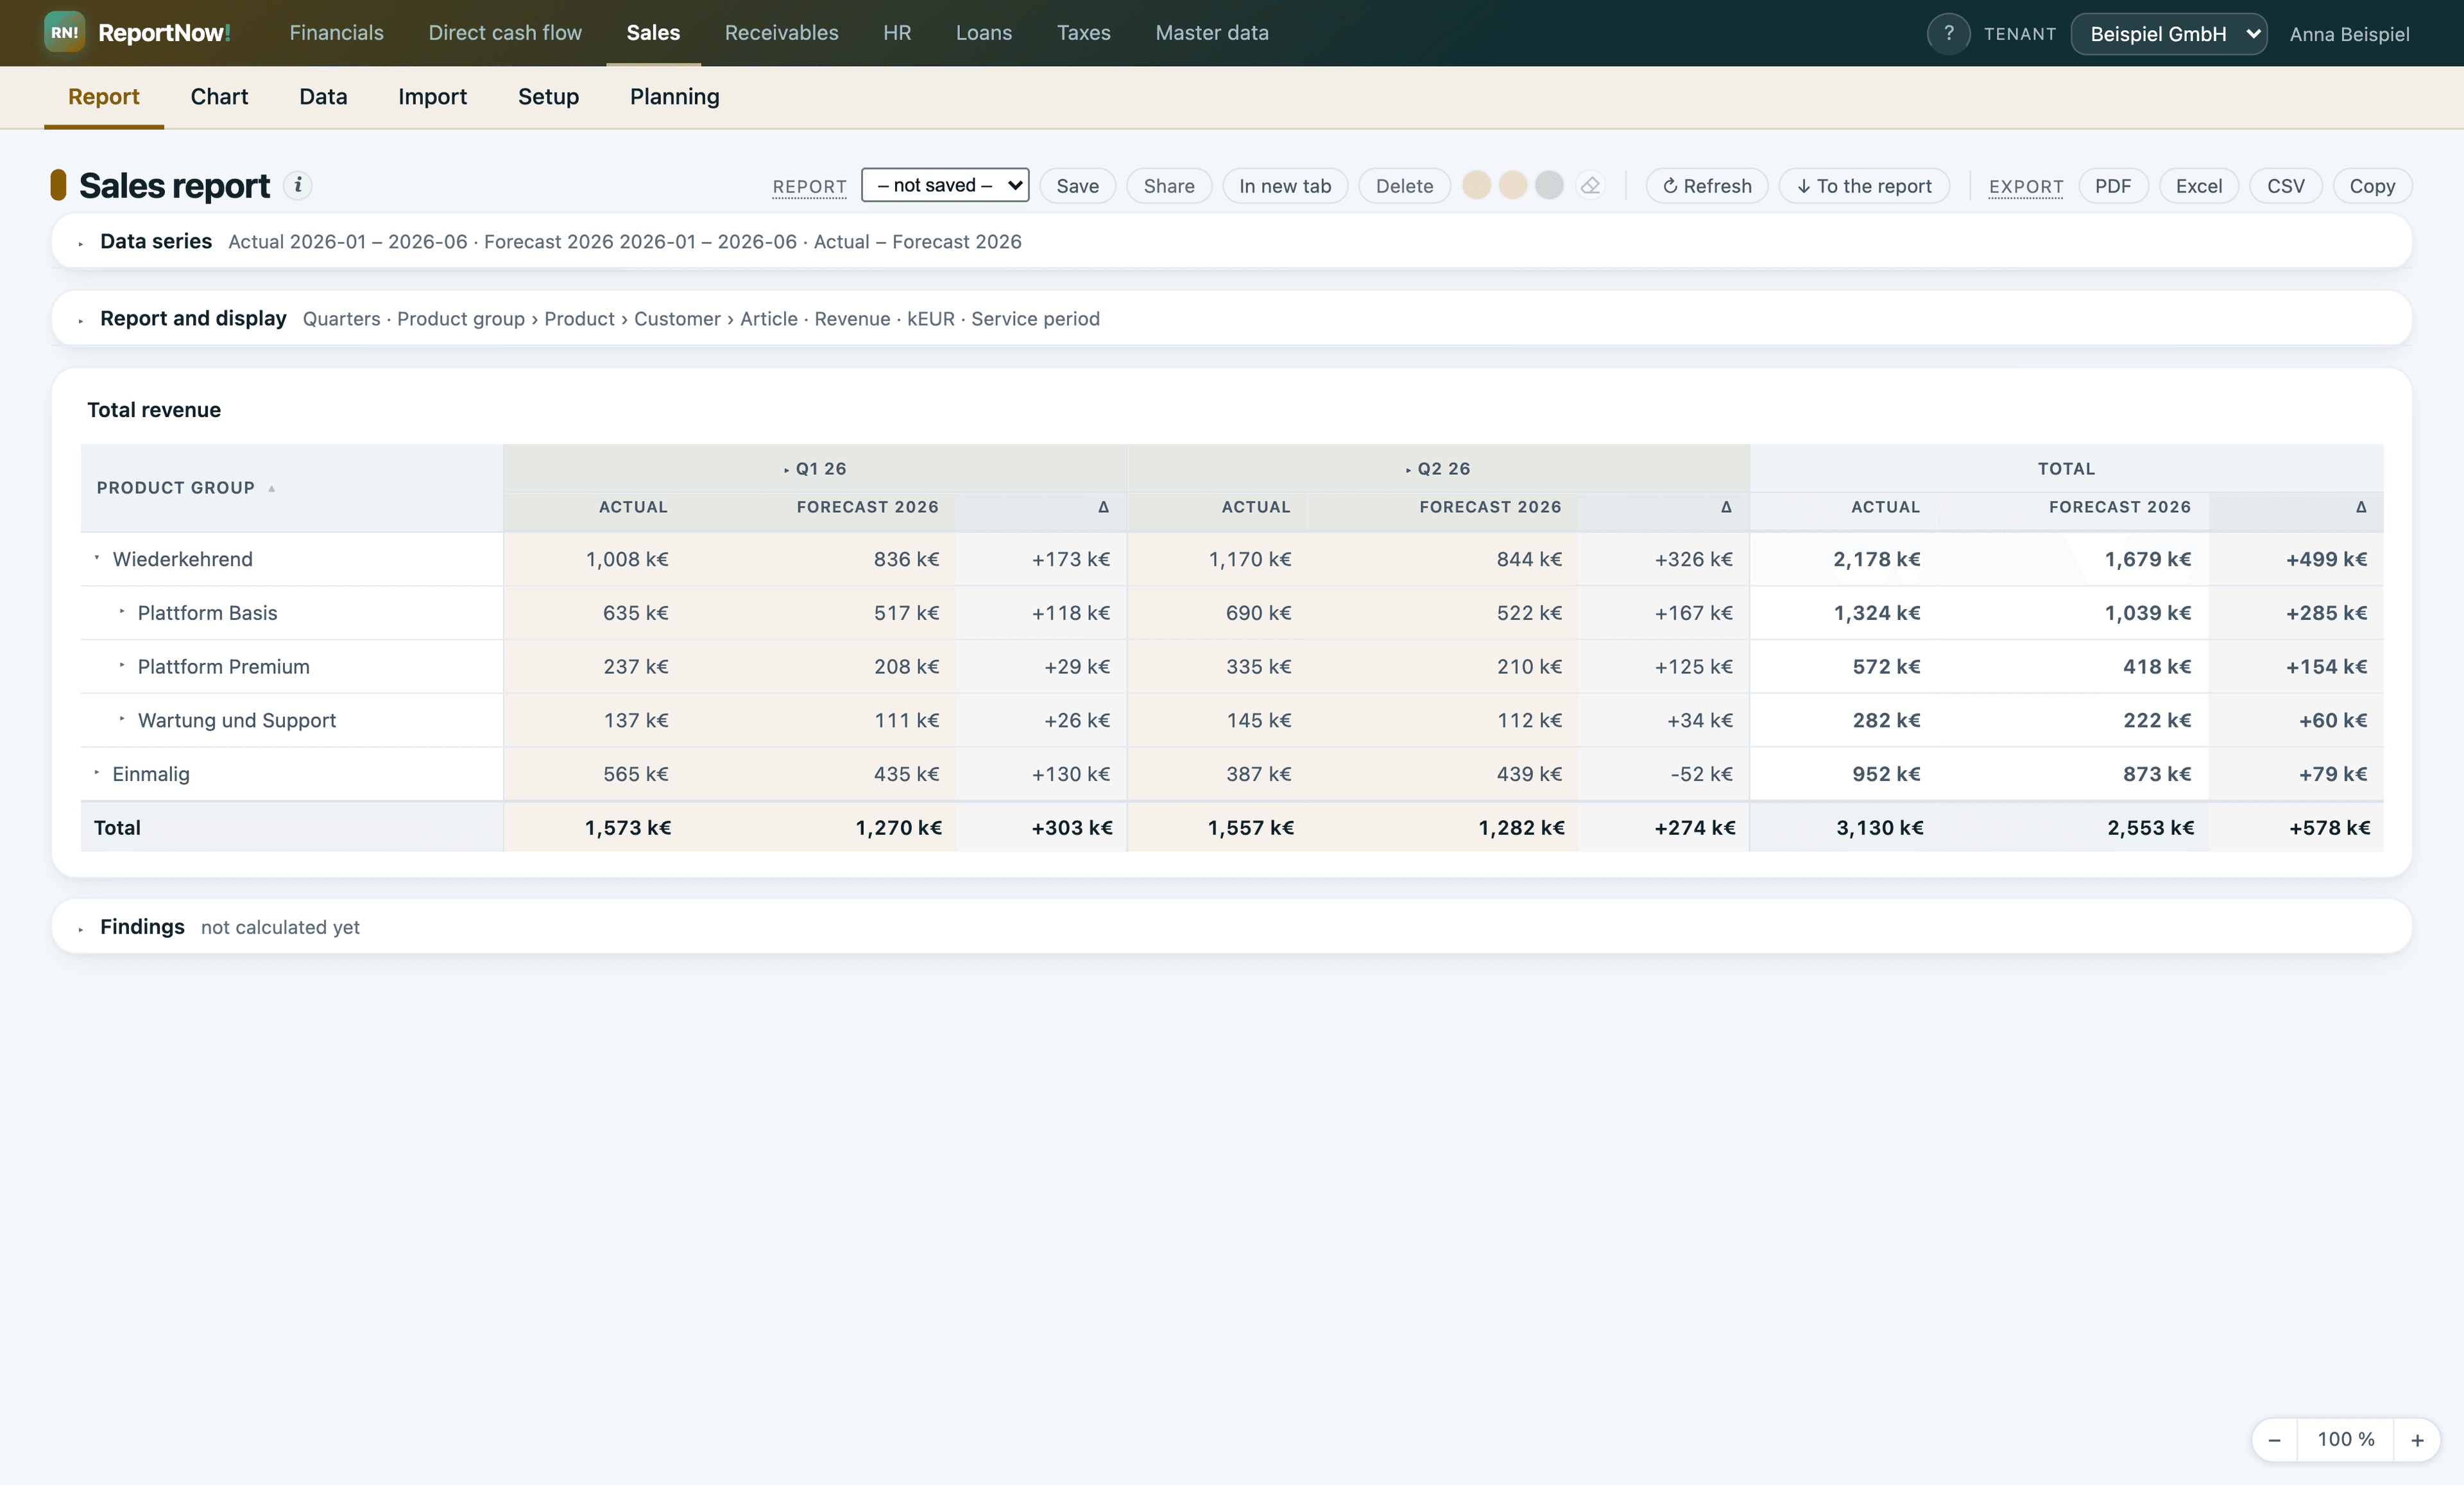2464x1485 pixels.
Task: Open the report selection dropdown
Action: [945, 185]
